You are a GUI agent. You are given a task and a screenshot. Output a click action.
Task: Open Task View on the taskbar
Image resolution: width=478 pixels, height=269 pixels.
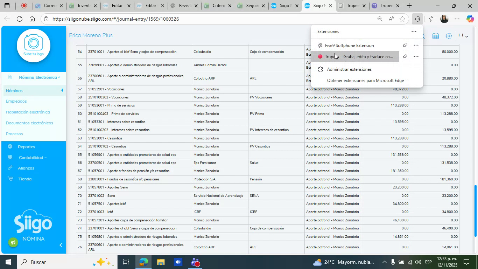[126, 262]
